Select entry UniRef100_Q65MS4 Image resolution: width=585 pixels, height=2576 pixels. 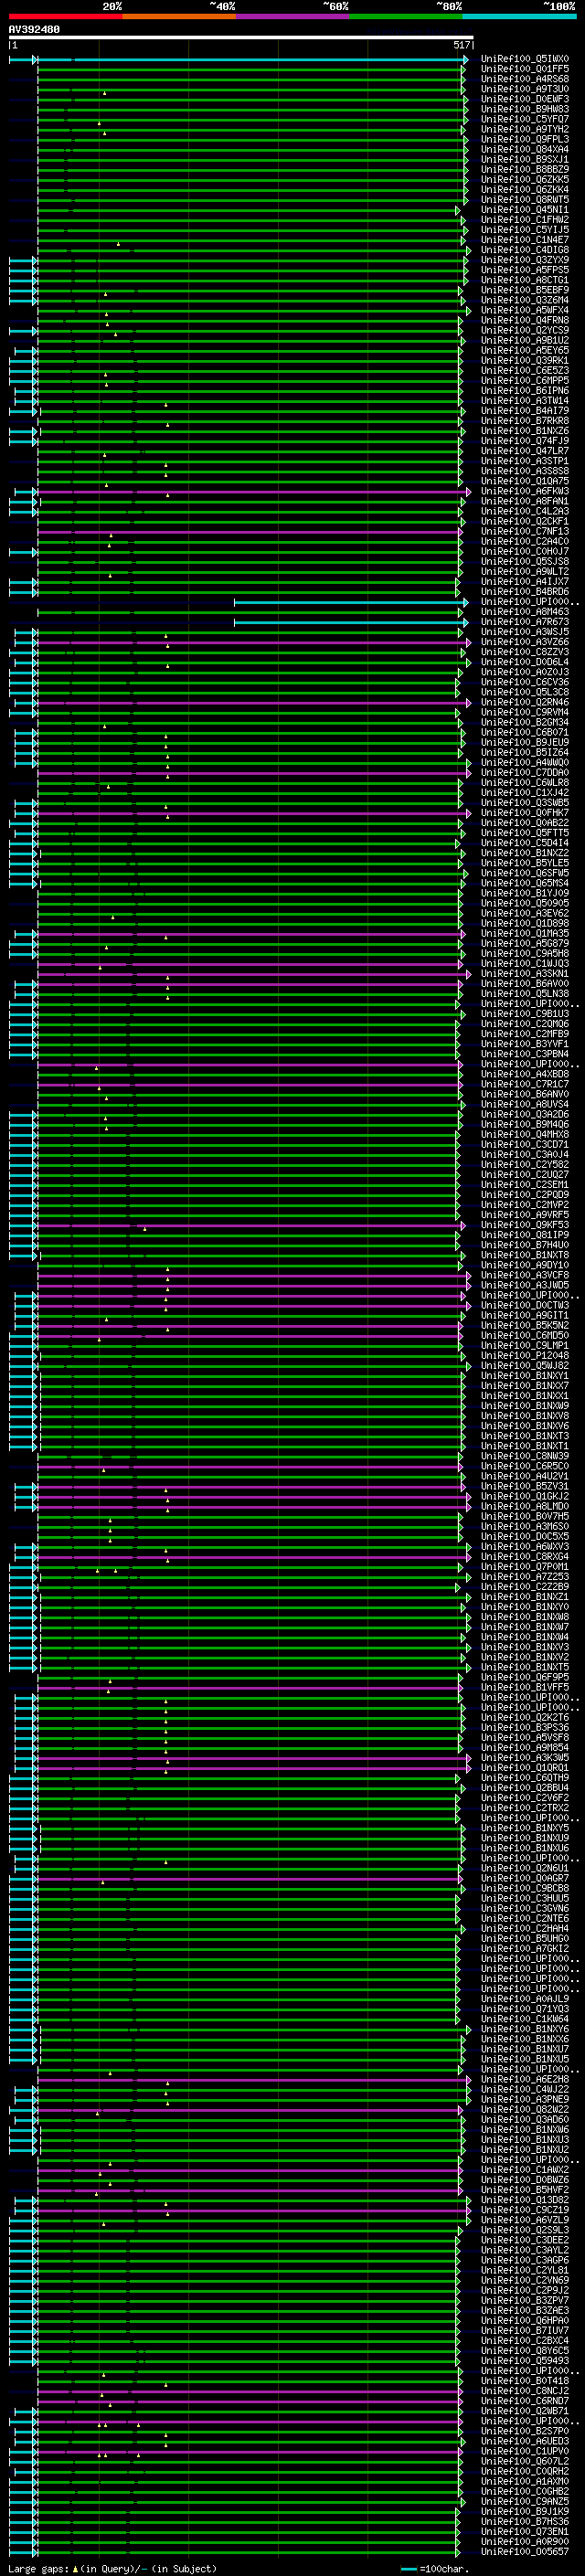coord(525,883)
